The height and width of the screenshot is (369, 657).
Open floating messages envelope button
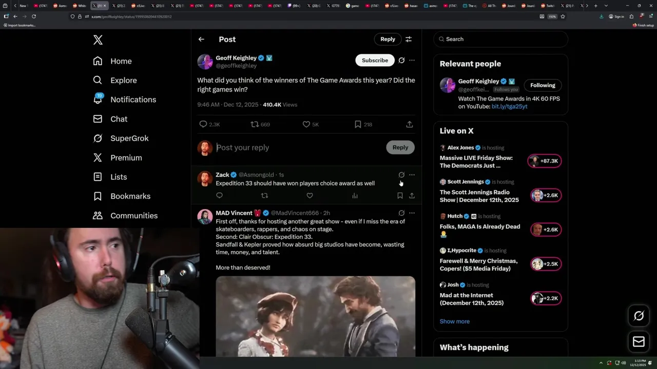pos(639,342)
